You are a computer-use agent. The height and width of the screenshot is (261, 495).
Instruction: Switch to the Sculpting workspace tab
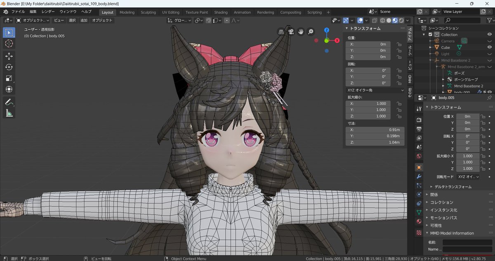click(x=148, y=12)
